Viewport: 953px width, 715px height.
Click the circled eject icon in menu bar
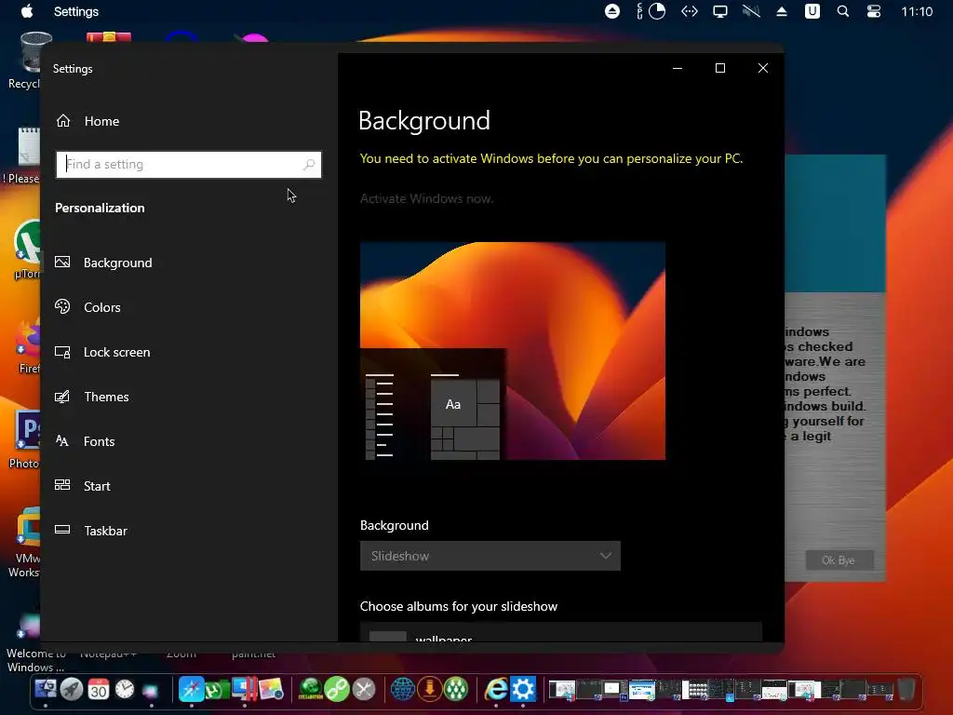tap(612, 11)
